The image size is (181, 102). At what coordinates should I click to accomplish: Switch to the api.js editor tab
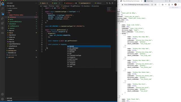pyautogui.click(x=56, y=3)
